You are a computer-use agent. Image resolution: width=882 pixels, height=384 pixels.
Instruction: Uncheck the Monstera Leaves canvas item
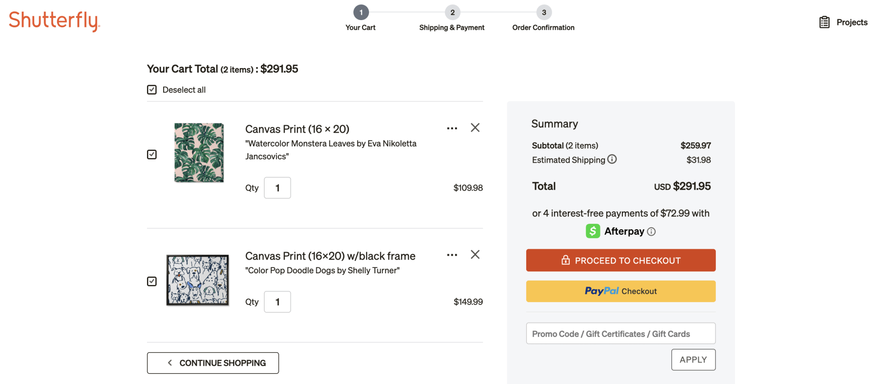pos(152,155)
